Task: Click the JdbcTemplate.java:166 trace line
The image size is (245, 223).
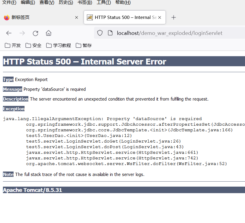Action: (x=129, y=130)
